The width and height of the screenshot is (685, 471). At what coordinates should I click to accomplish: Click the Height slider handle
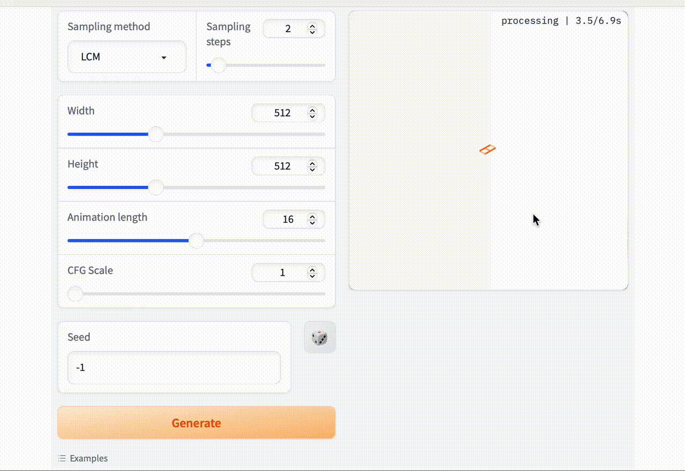(x=156, y=187)
